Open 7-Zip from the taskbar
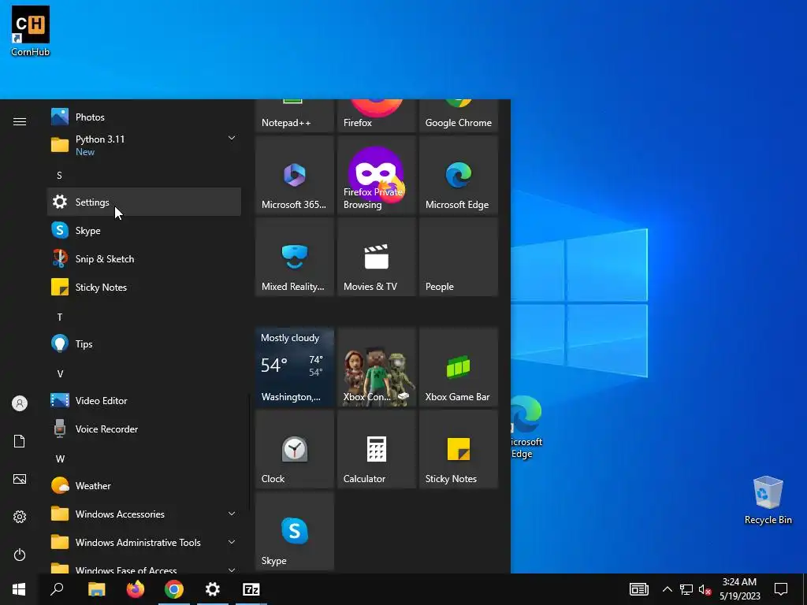 pyautogui.click(x=251, y=589)
